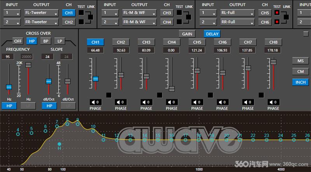Select EQ point 6 on the graph

coord(45,131)
